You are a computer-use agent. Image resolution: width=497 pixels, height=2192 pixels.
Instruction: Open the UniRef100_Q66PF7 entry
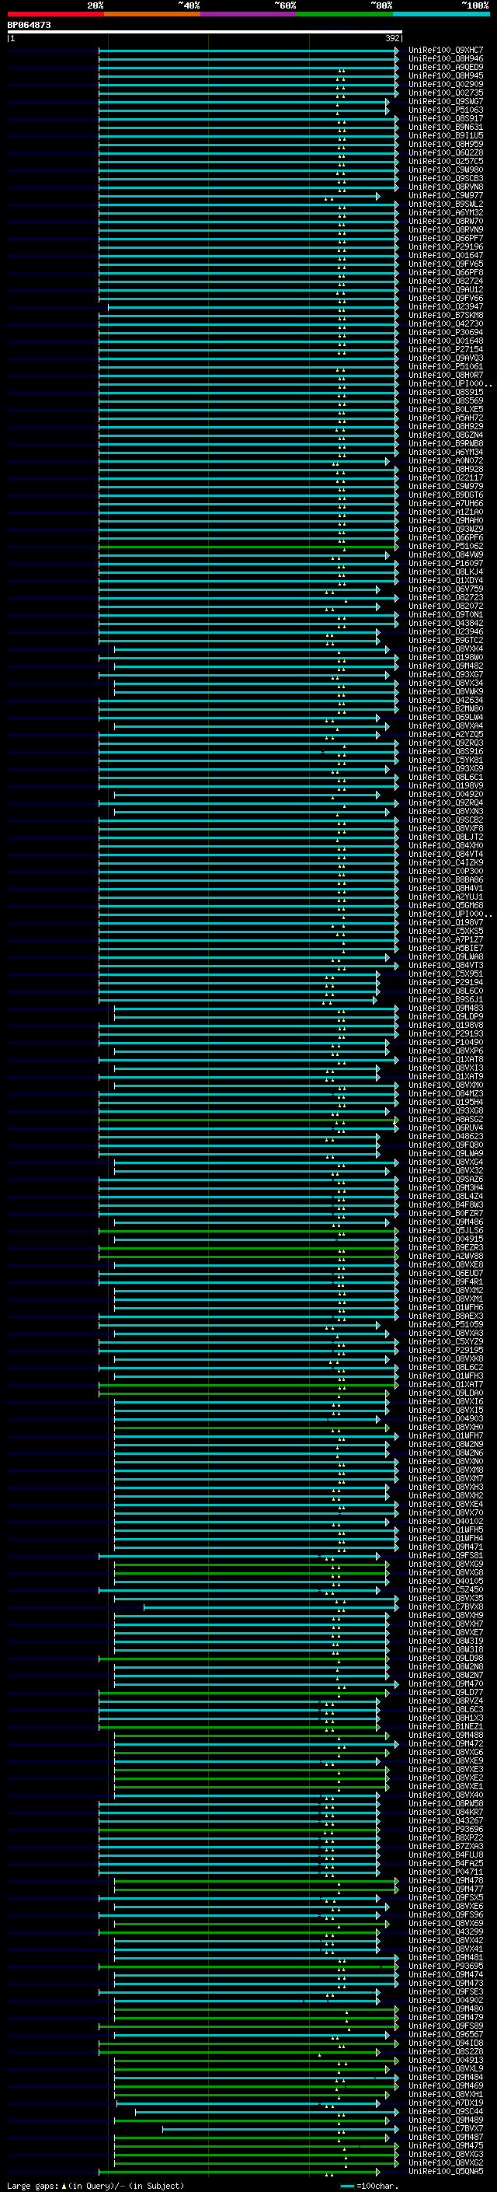click(x=446, y=238)
